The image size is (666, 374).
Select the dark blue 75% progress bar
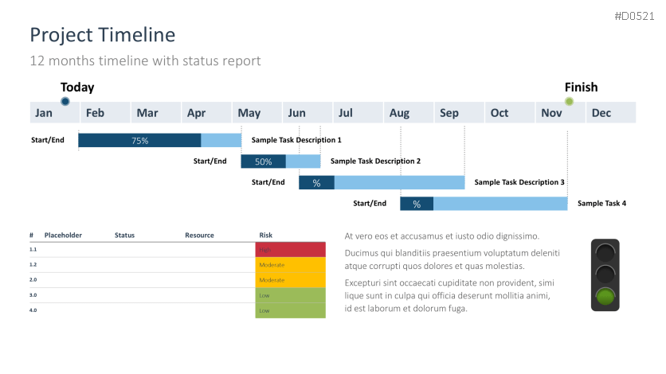139,141
